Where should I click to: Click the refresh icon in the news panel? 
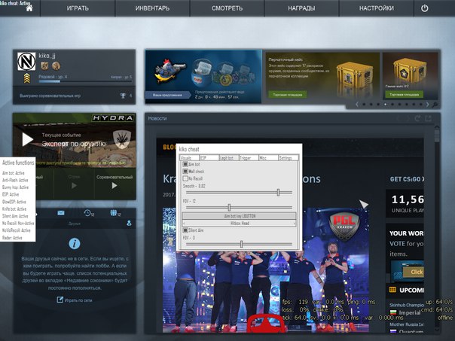(x=418, y=118)
